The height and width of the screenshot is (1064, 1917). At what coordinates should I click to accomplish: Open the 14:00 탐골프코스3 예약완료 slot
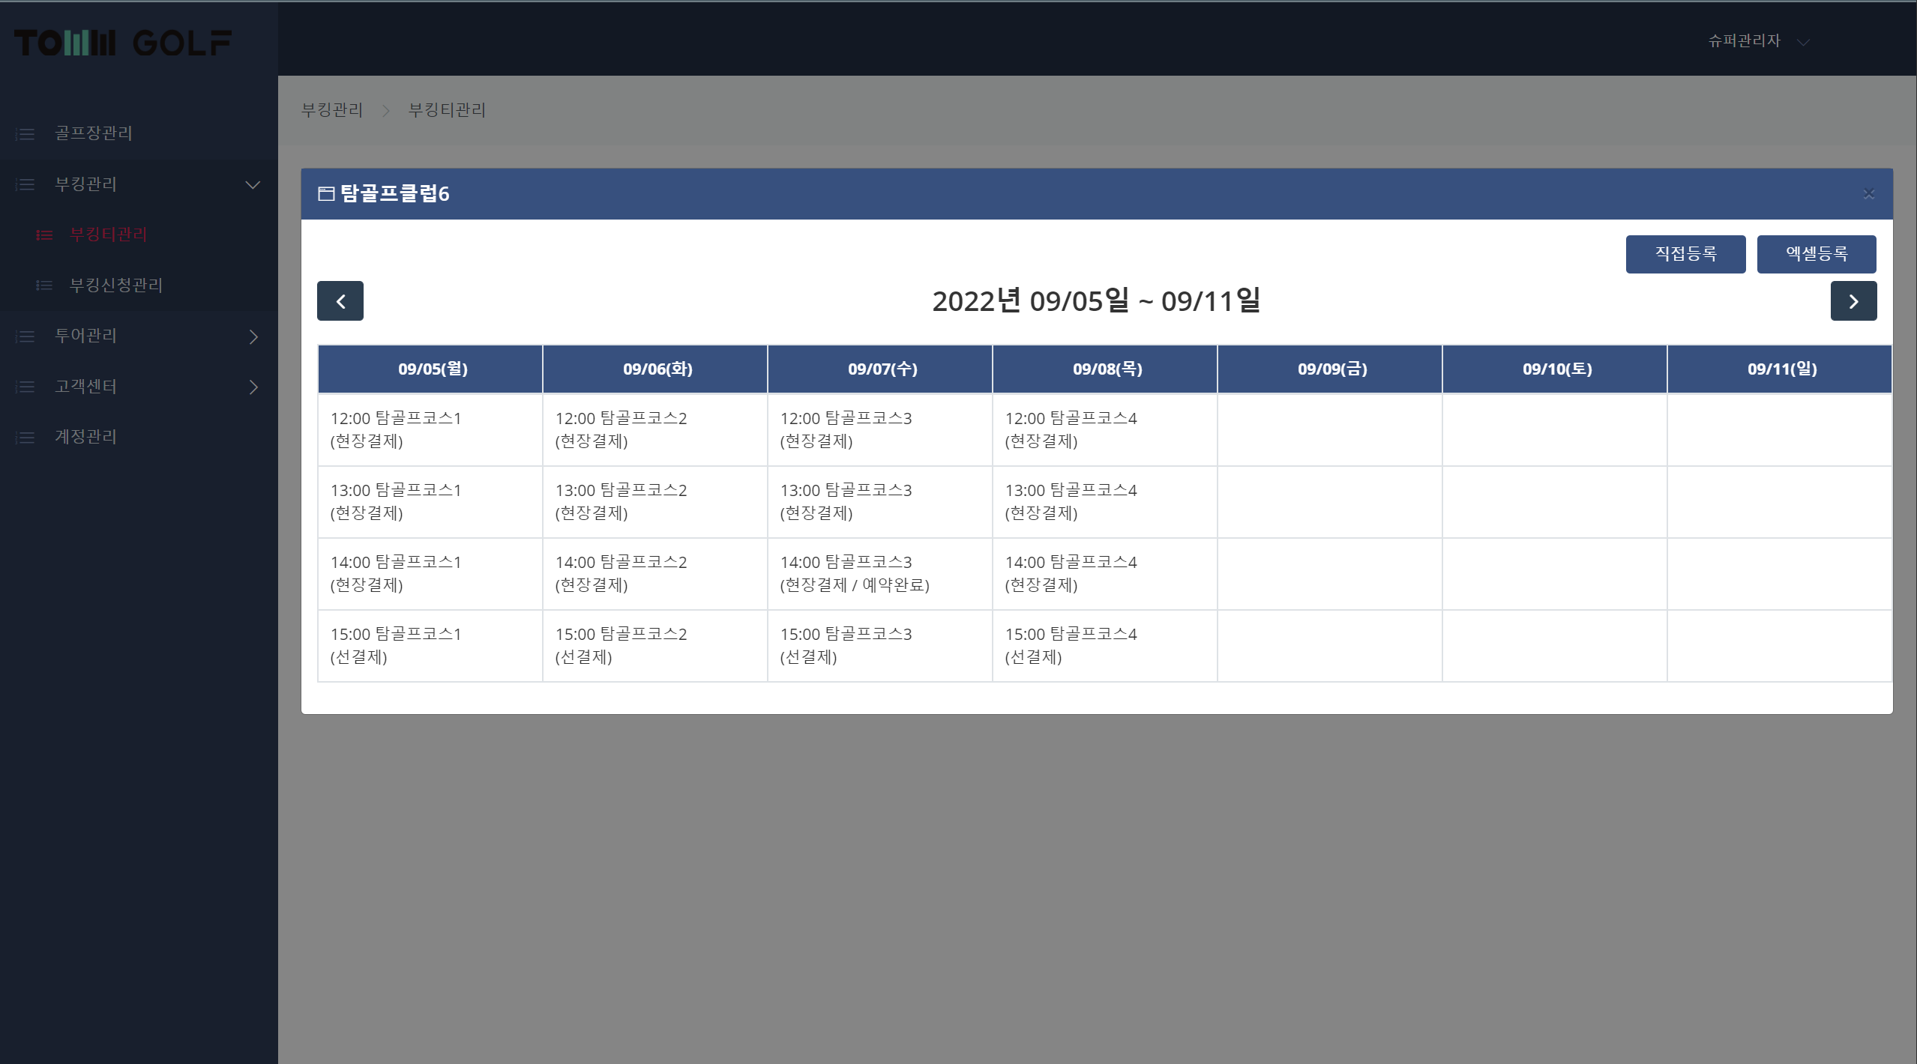pyautogui.click(x=854, y=573)
